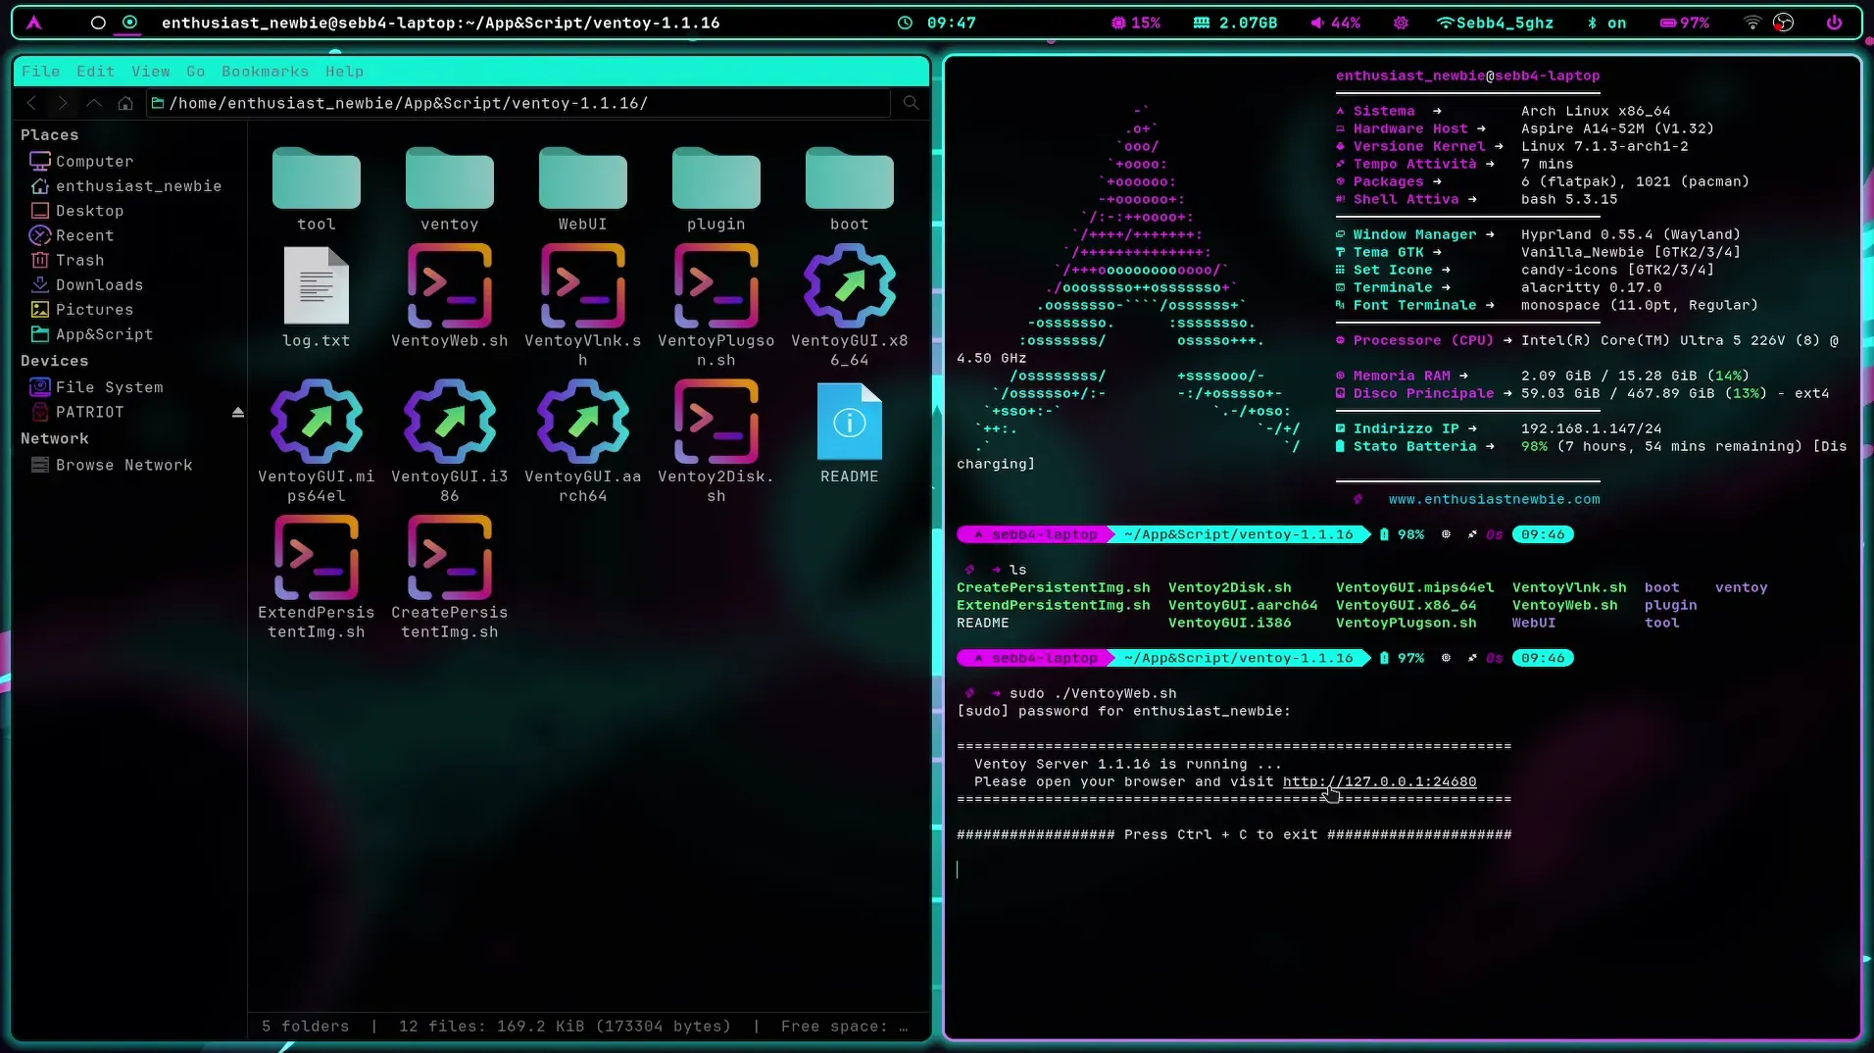Open the CPU usage 15% indicator
The image size is (1874, 1053).
click(x=1136, y=23)
